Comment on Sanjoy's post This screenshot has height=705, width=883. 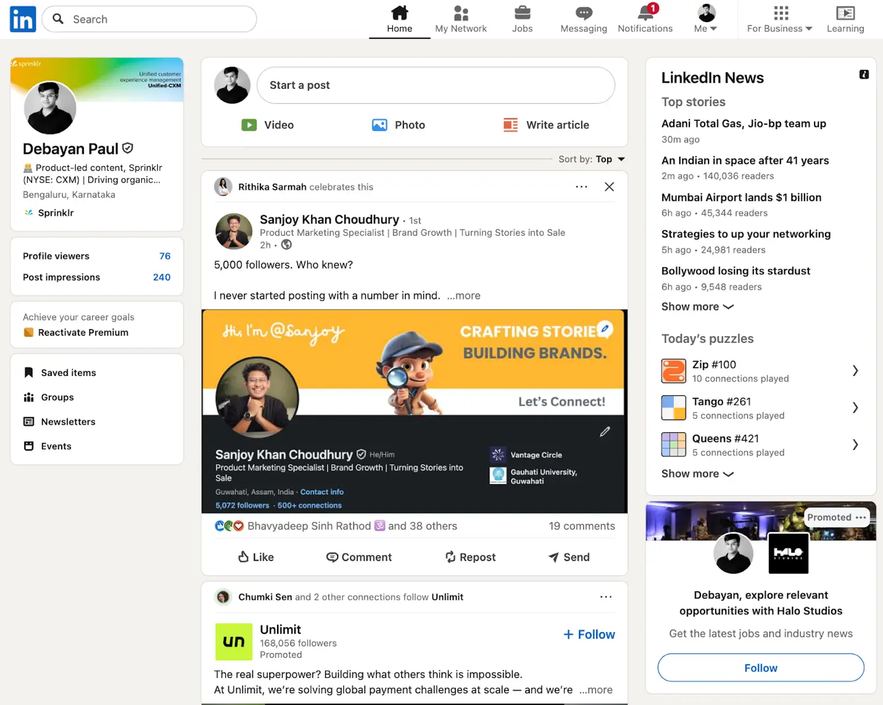pos(359,557)
